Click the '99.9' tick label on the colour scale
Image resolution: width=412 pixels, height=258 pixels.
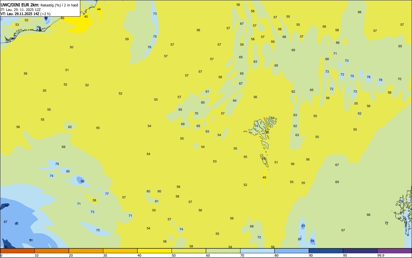(x=381, y=255)
